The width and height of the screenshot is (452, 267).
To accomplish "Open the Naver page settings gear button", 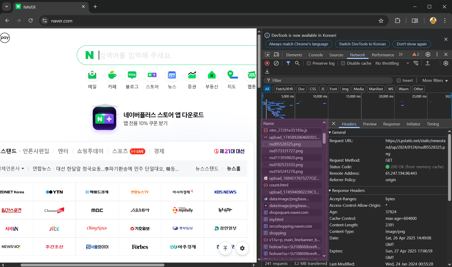I will (x=242, y=248).
